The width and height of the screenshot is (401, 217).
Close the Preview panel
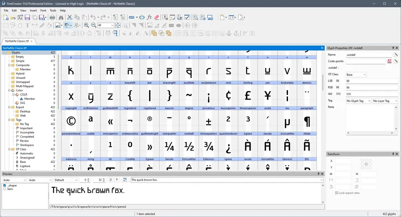(x=322, y=174)
